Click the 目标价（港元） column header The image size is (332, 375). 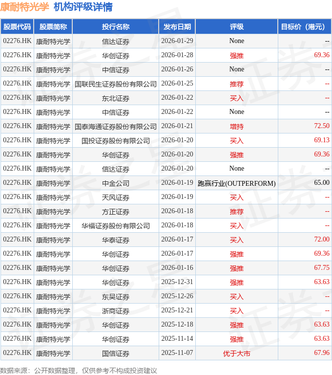click(x=304, y=27)
